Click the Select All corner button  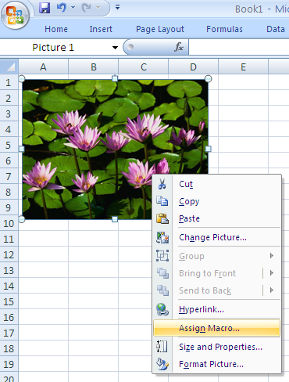(9, 67)
